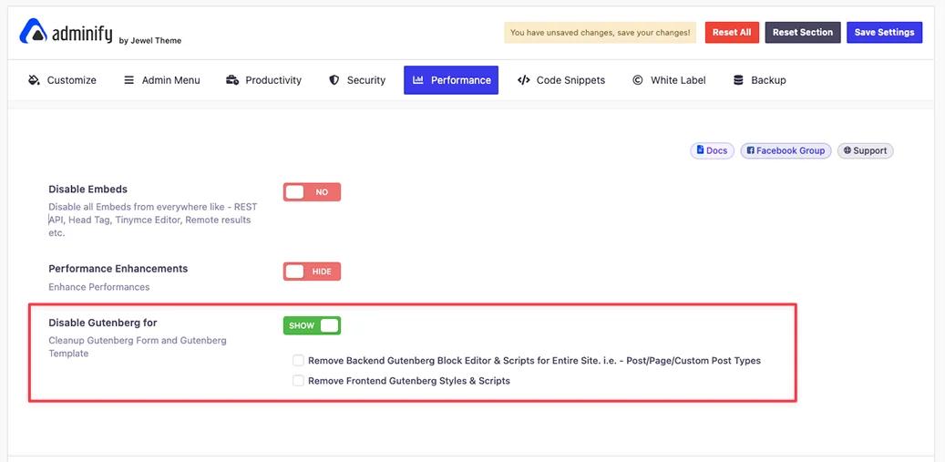Click 'Cleanup Gutenberg Form and Gutenberg Template' description

138,347
